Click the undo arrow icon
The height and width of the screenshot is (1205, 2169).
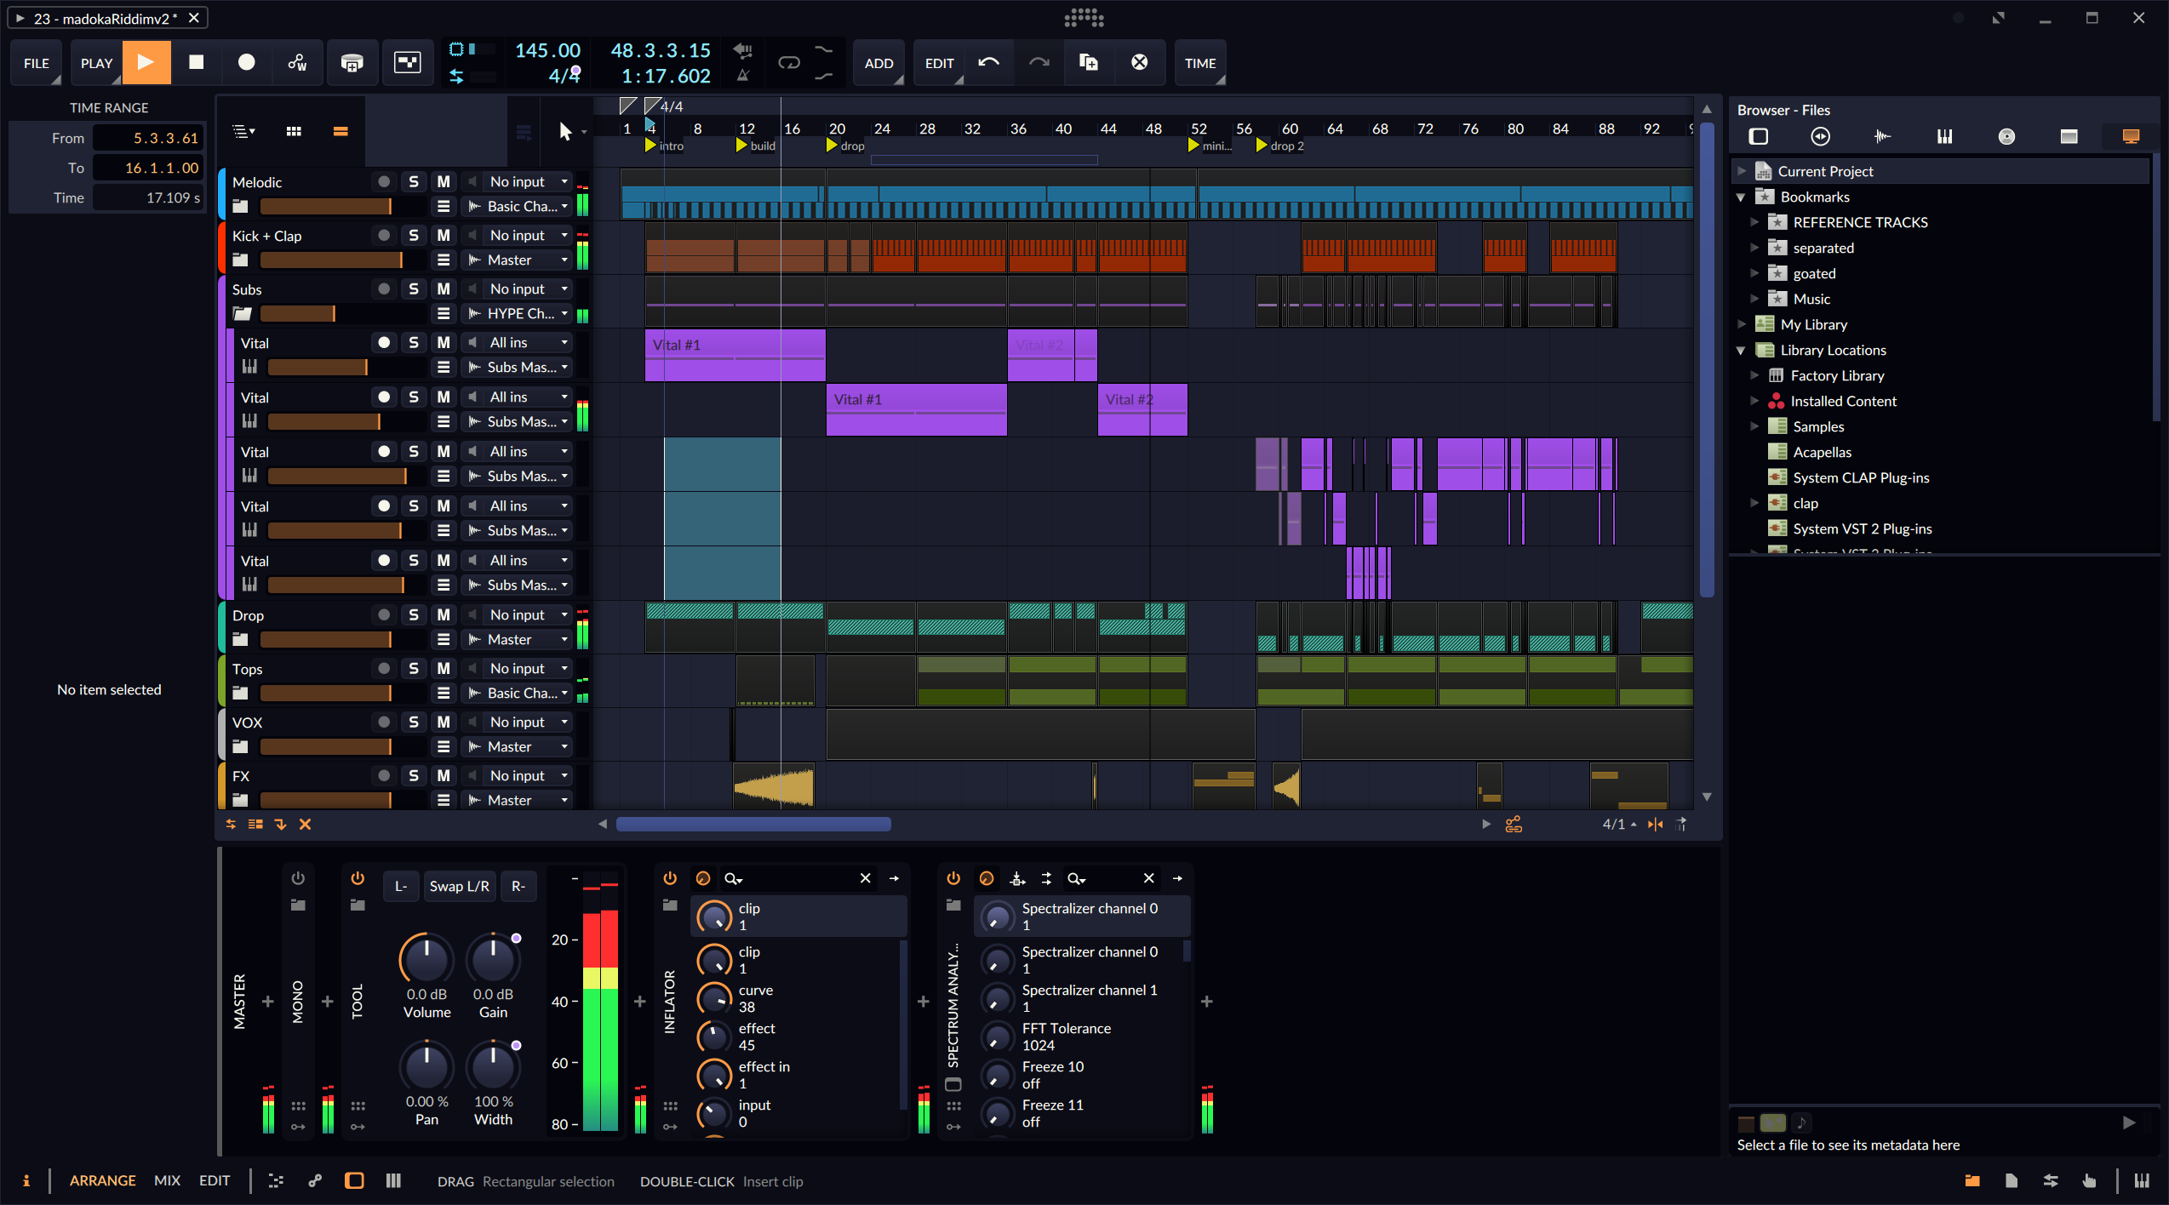click(988, 62)
